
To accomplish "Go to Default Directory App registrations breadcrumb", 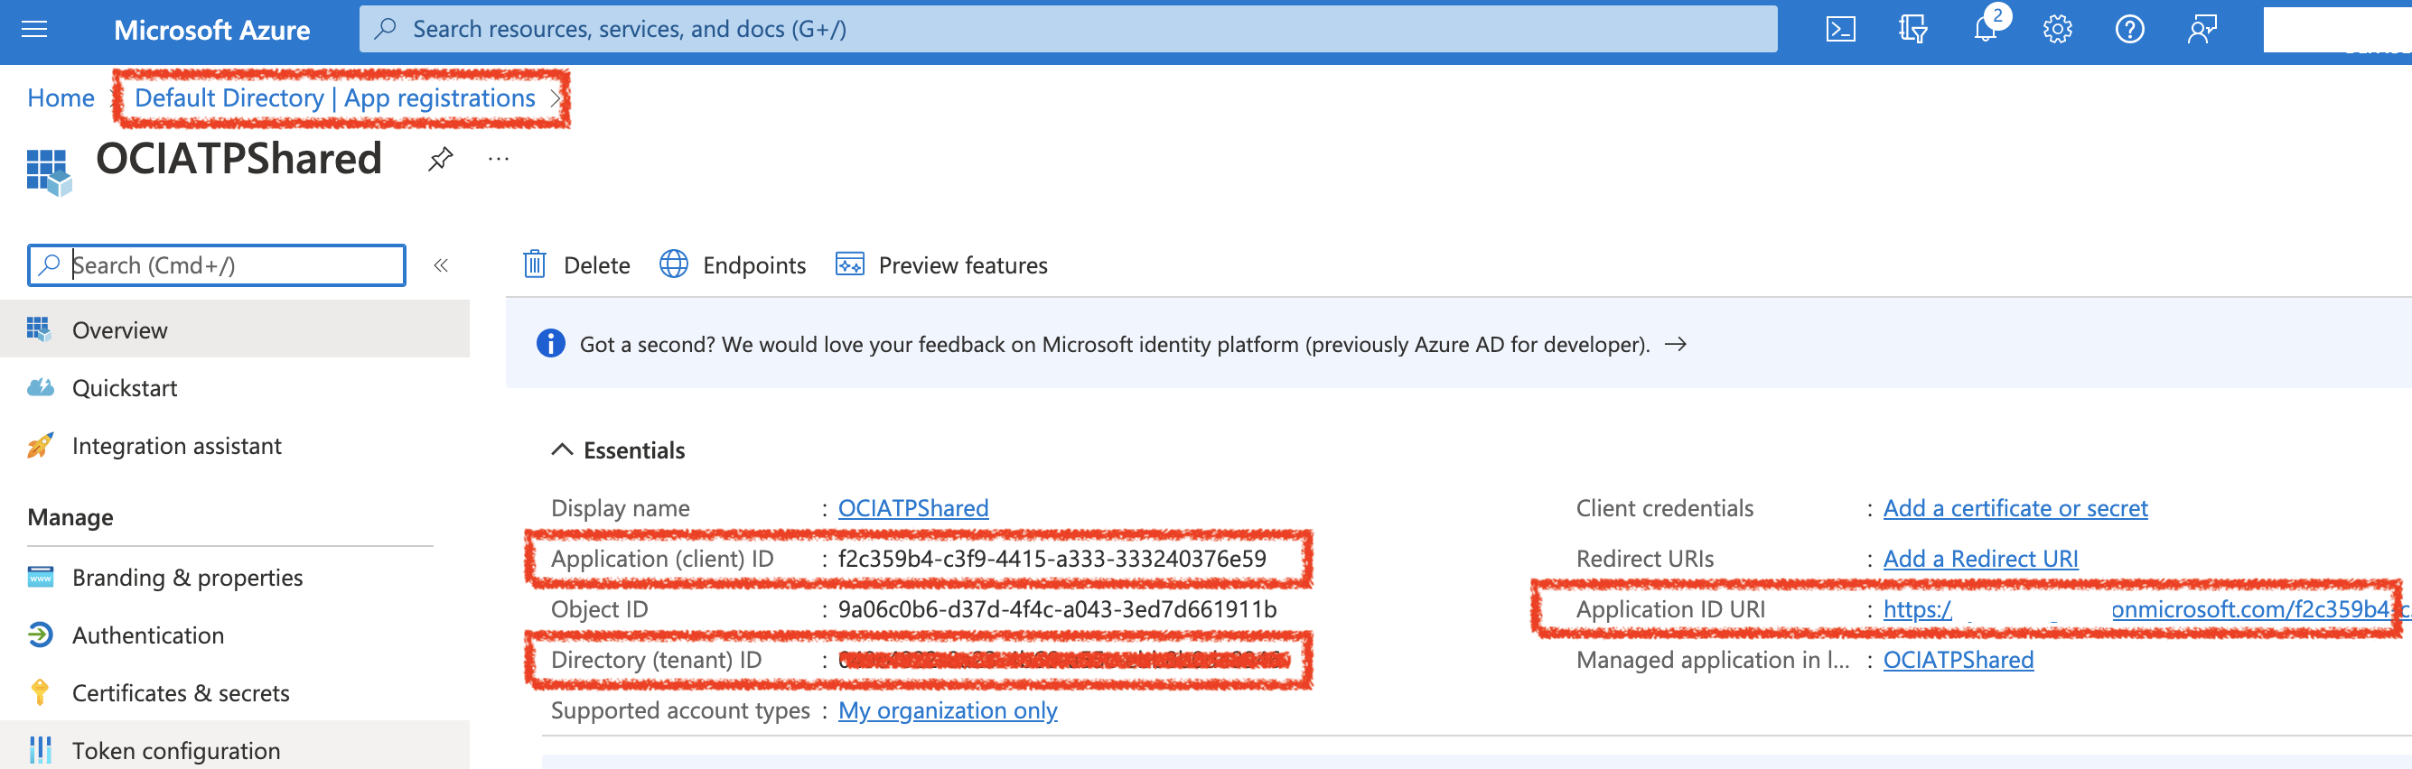I will tap(334, 98).
